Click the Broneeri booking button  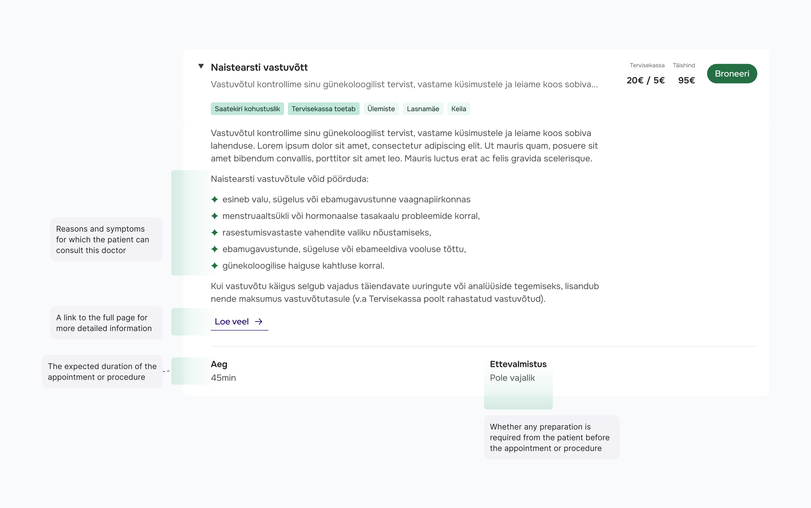click(x=732, y=73)
